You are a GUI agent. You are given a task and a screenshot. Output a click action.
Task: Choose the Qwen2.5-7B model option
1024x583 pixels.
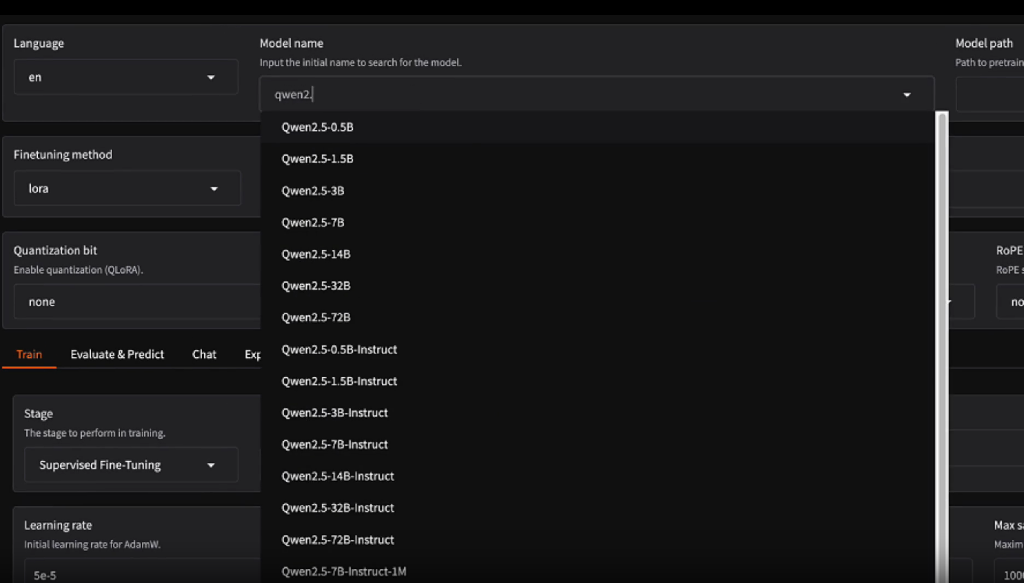point(597,223)
